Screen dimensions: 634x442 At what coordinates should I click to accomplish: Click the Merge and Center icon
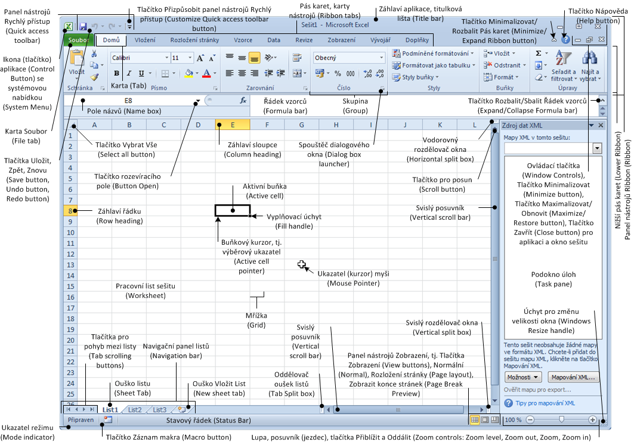(x=297, y=73)
